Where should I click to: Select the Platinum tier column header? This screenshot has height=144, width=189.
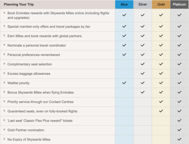point(179,5)
